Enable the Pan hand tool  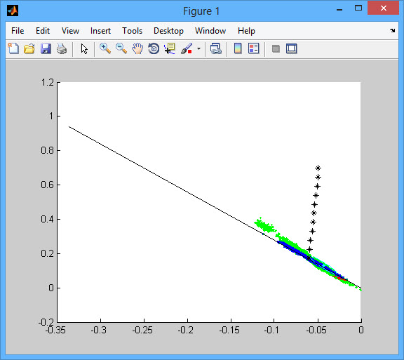(x=137, y=48)
